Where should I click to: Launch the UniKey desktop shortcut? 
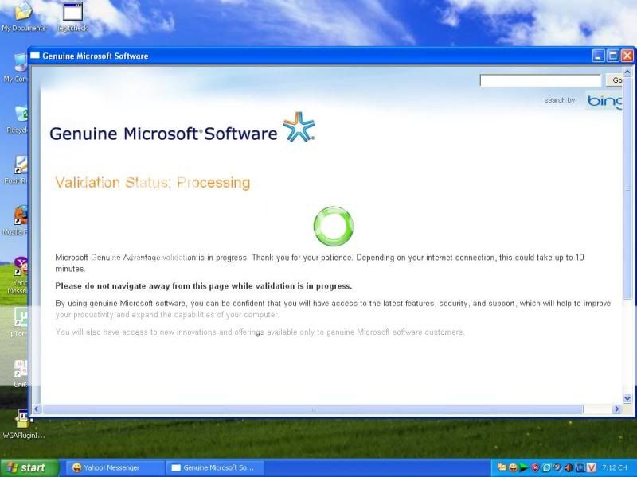pyautogui.click(x=21, y=373)
